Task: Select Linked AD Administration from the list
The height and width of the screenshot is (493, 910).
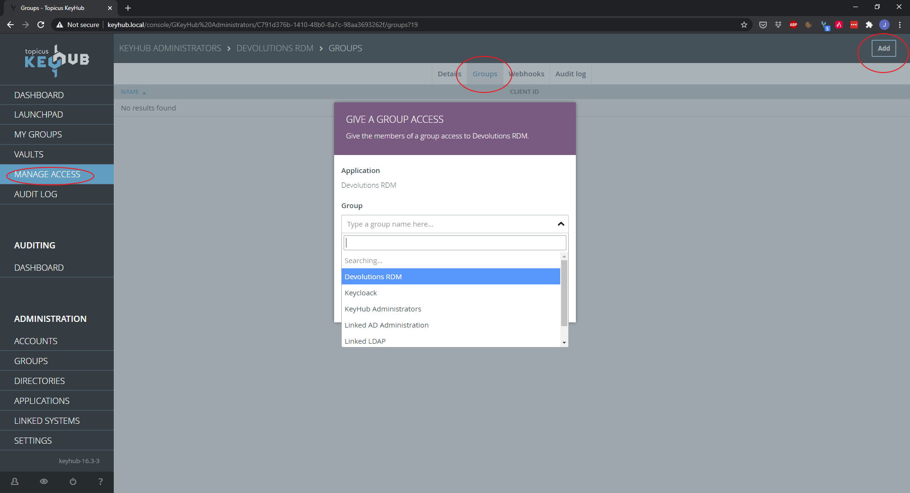Action: [x=451, y=325]
